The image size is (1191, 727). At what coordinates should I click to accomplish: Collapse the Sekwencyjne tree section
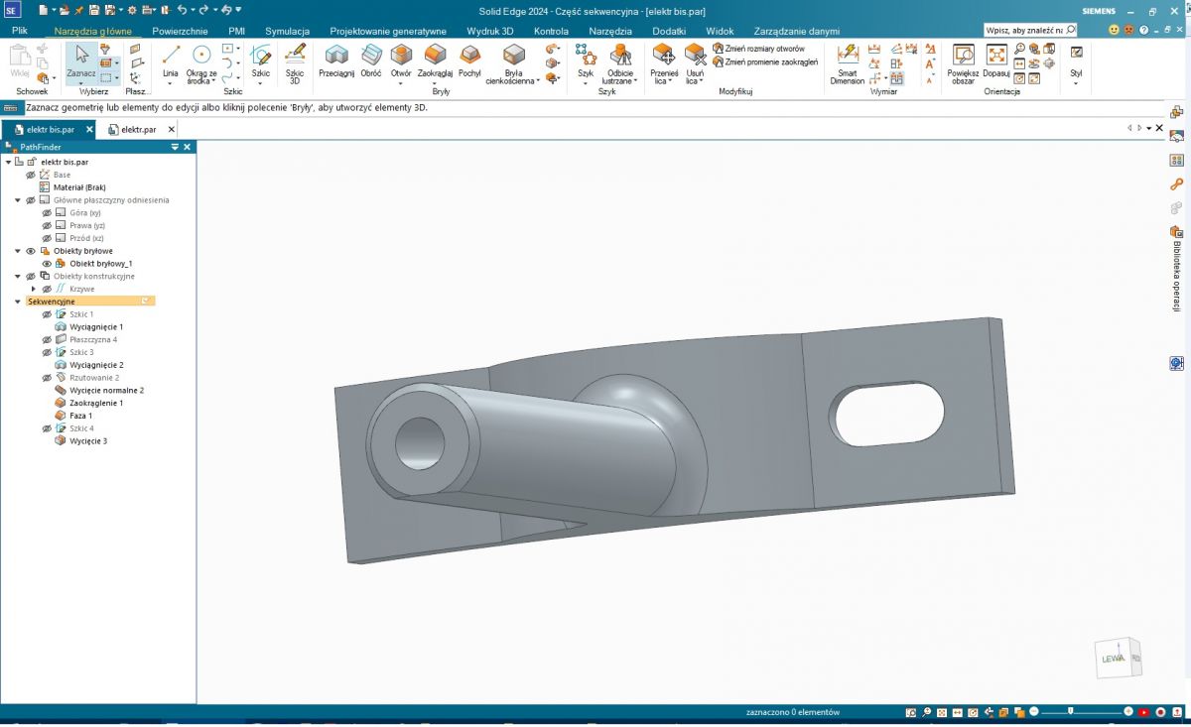pyautogui.click(x=18, y=302)
